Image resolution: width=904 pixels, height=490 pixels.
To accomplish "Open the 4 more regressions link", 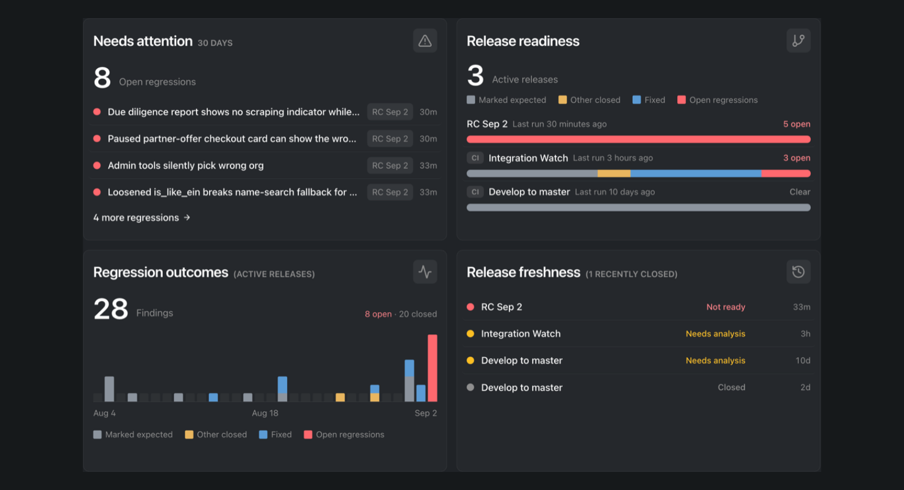I will [x=142, y=218].
